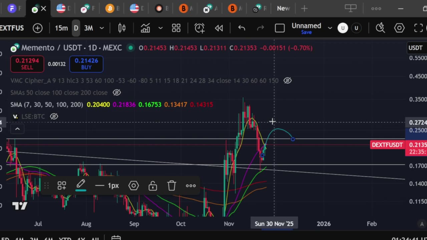Start bar replay with the rewind icon
This screenshot has width=427, height=240.
coord(219,28)
